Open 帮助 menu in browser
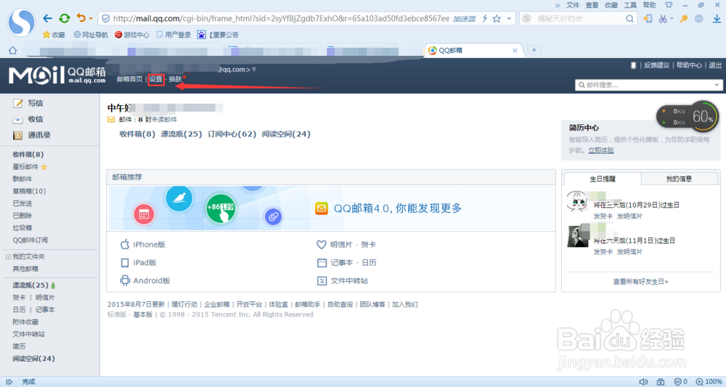The width and height of the screenshot is (726, 387). (649, 5)
